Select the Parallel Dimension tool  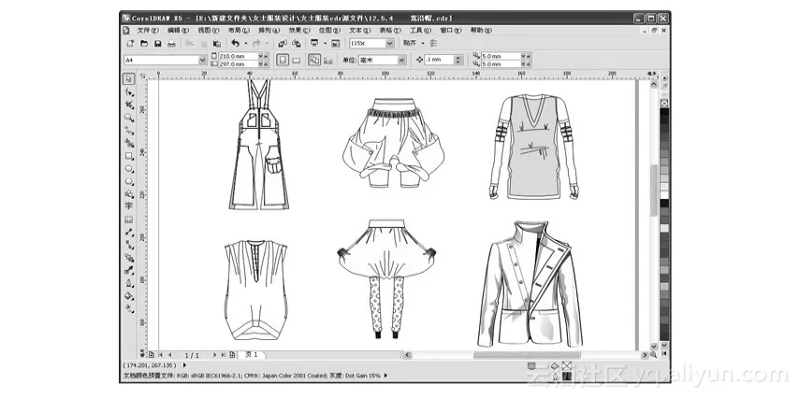pyautogui.click(x=129, y=232)
